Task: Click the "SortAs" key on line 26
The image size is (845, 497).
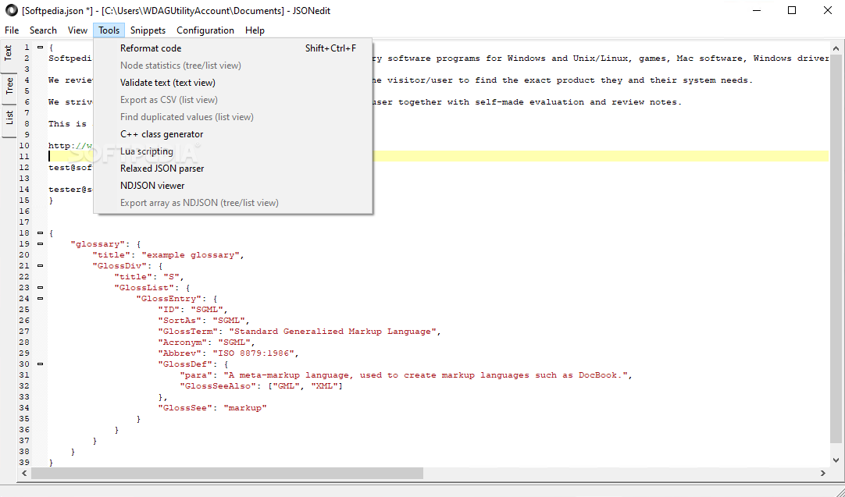Action: (x=180, y=321)
